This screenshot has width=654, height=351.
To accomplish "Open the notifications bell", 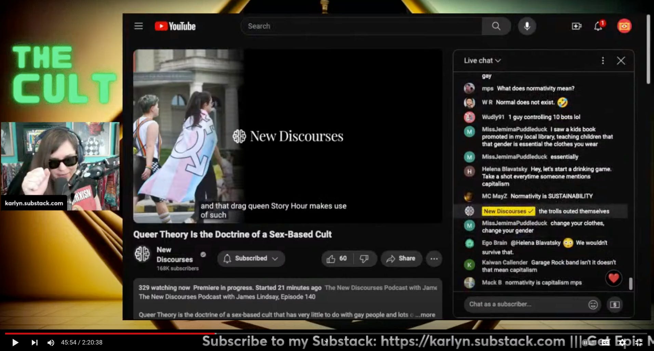I will (x=598, y=26).
